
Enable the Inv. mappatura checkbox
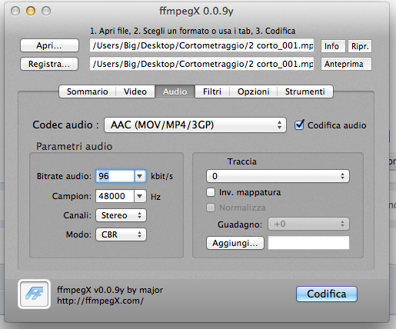point(211,192)
